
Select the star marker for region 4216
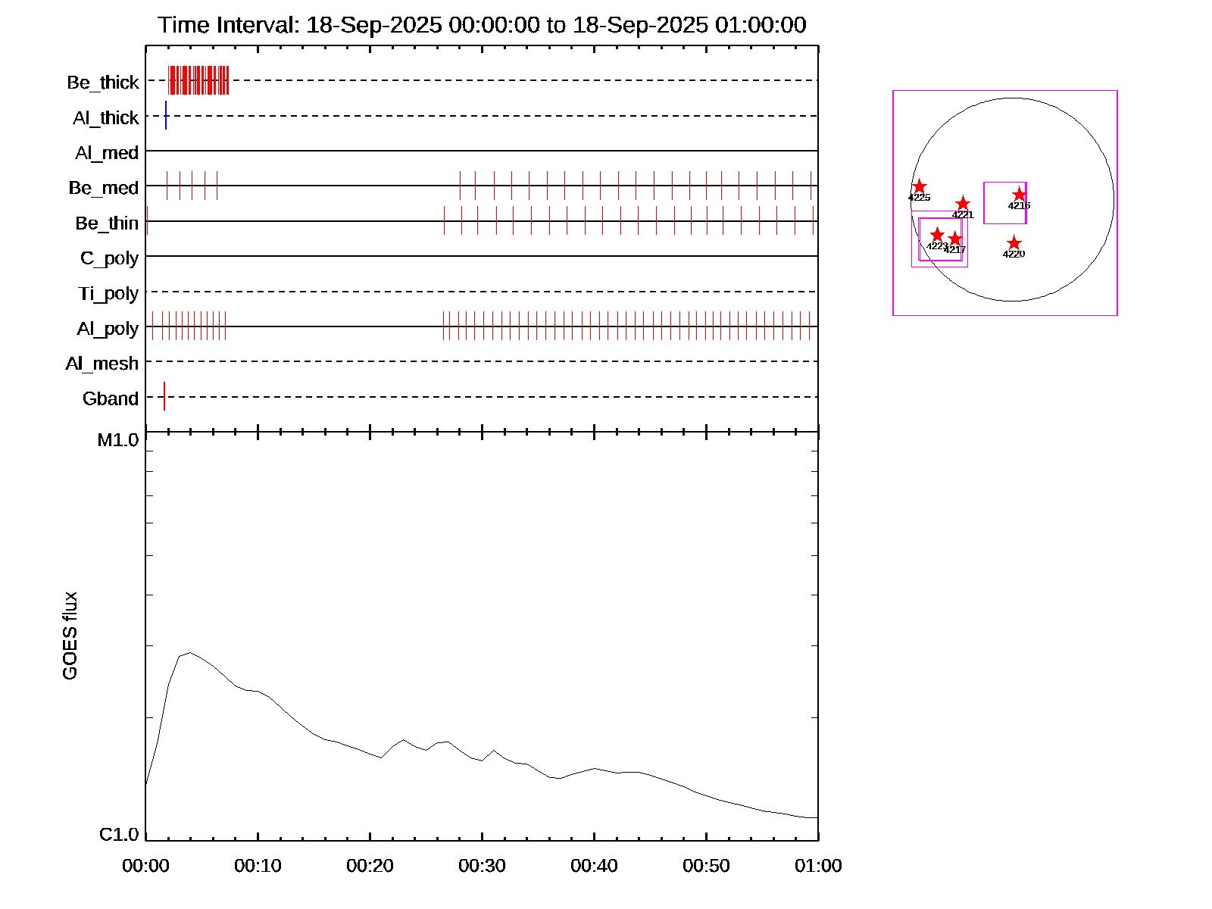[x=1019, y=195]
